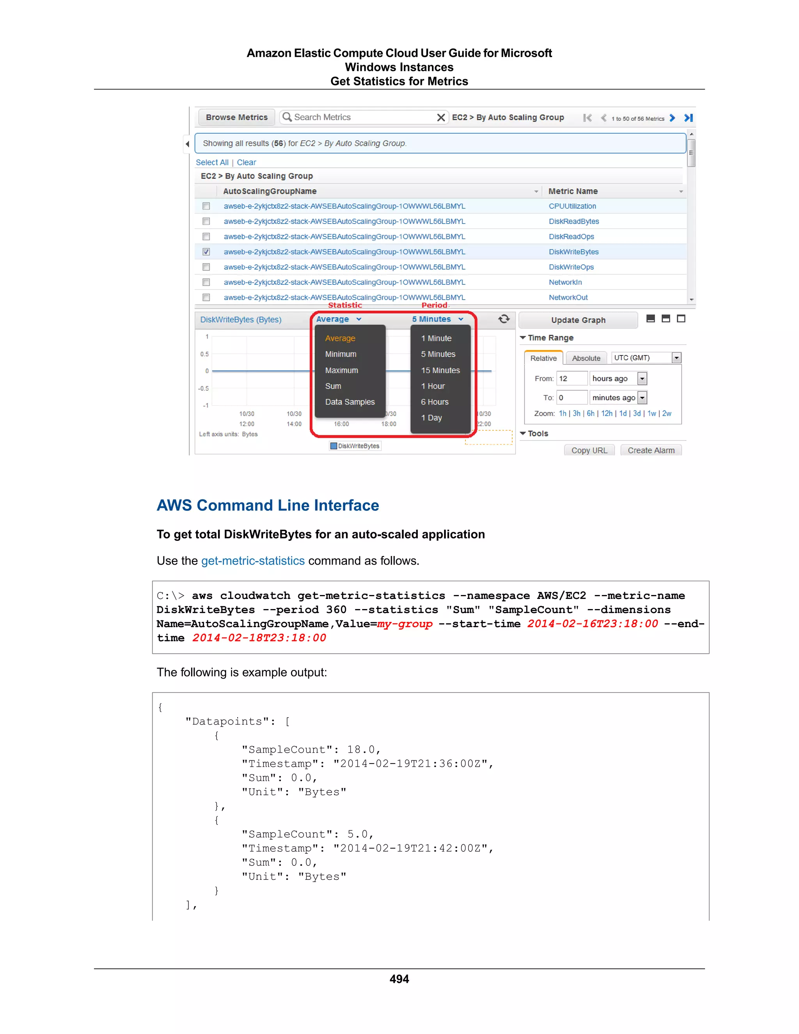Click the Update Graph button
The image size is (799, 1034).
pyautogui.click(x=578, y=320)
